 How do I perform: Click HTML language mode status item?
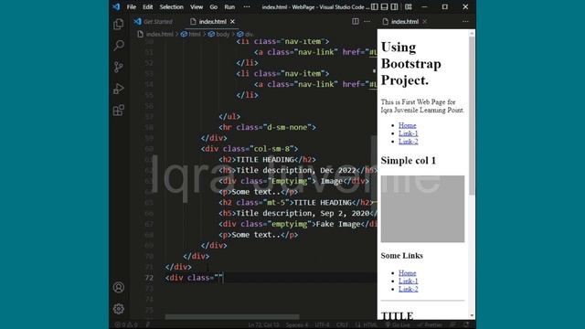[367, 325]
